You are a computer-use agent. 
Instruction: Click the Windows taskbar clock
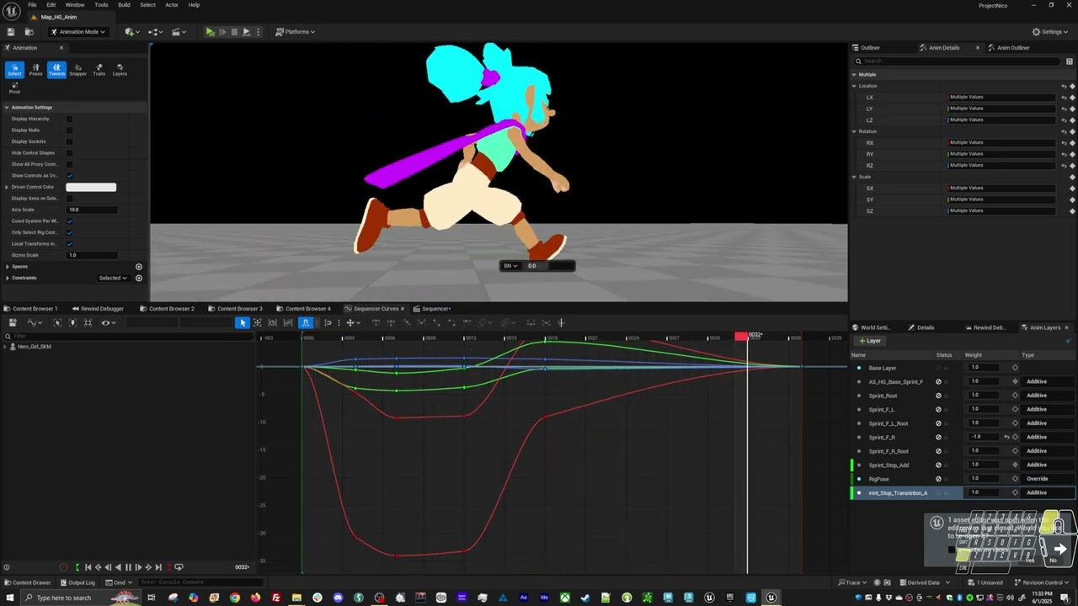click(1042, 598)
